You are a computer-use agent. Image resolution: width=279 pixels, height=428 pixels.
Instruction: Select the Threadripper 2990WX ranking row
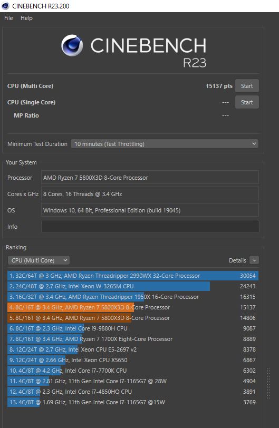(x=133, y=276)
